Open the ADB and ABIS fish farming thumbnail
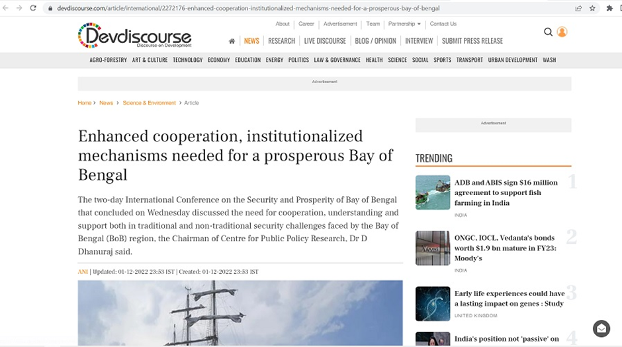The image size is (622, 347). click(433, 192)
